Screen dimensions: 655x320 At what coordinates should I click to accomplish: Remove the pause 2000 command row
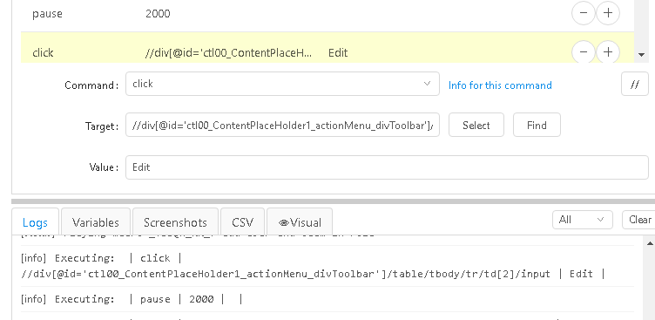(x=584, y=13)
